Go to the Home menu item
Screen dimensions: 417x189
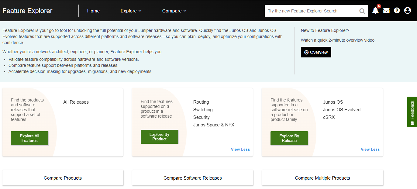point(93,11)
